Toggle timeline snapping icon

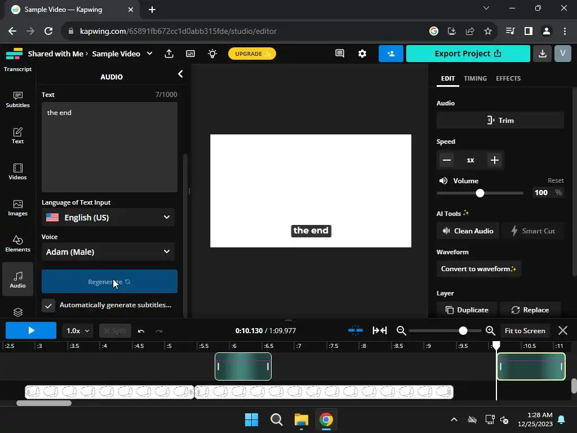[356, 330]
